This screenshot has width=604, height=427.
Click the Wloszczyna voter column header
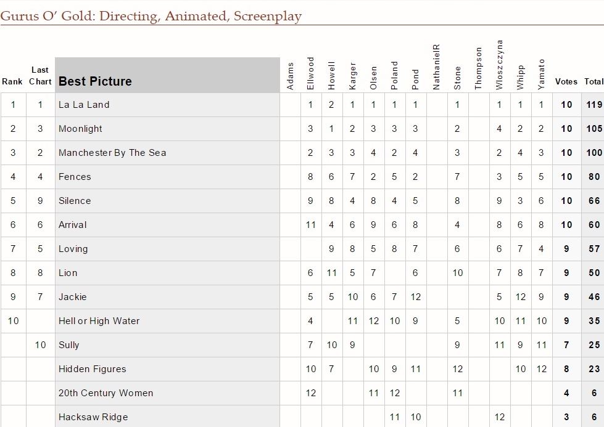(499, 65)
